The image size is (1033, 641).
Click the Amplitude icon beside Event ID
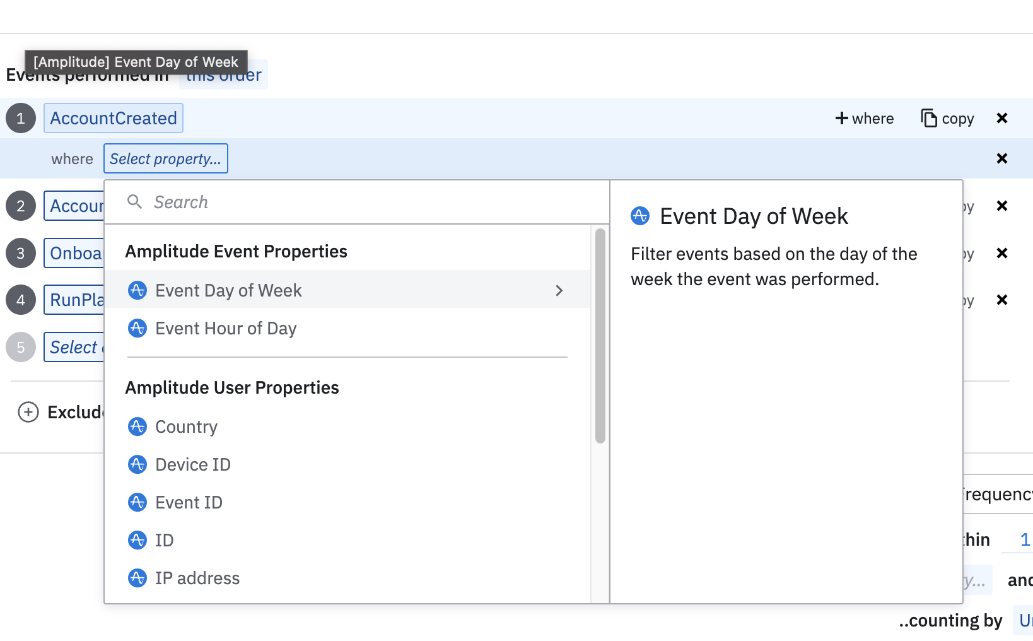pyautogui.click(x=137, y=502)
